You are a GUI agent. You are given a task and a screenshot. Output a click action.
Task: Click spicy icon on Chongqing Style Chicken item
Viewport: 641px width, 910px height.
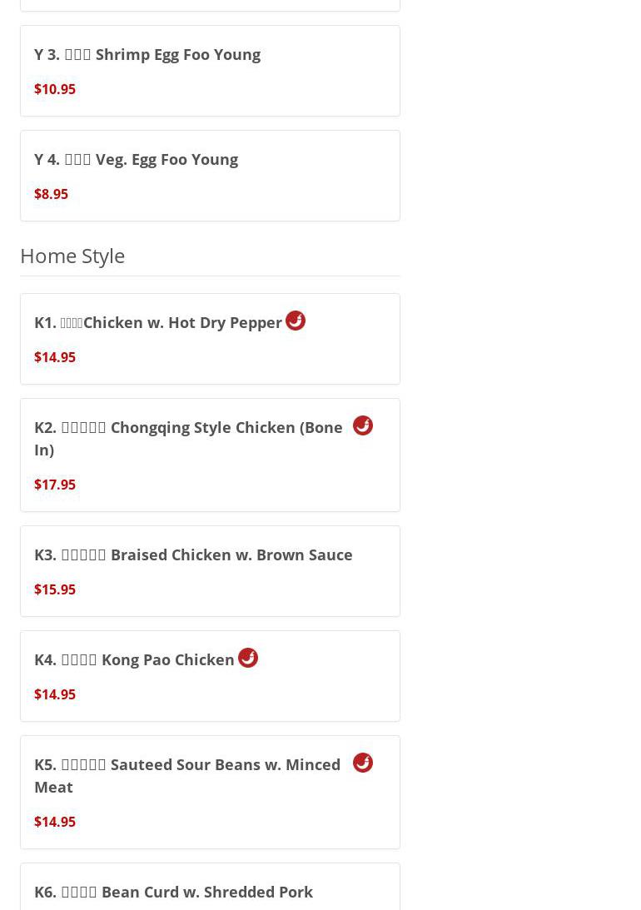coord(363,425)
